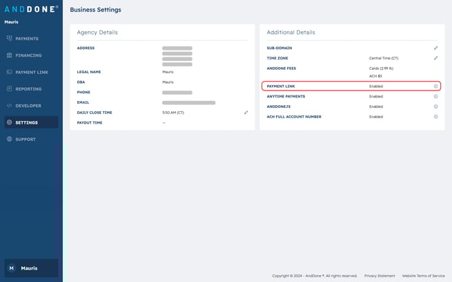Click the Reporting document icon

tap(9, 88)
